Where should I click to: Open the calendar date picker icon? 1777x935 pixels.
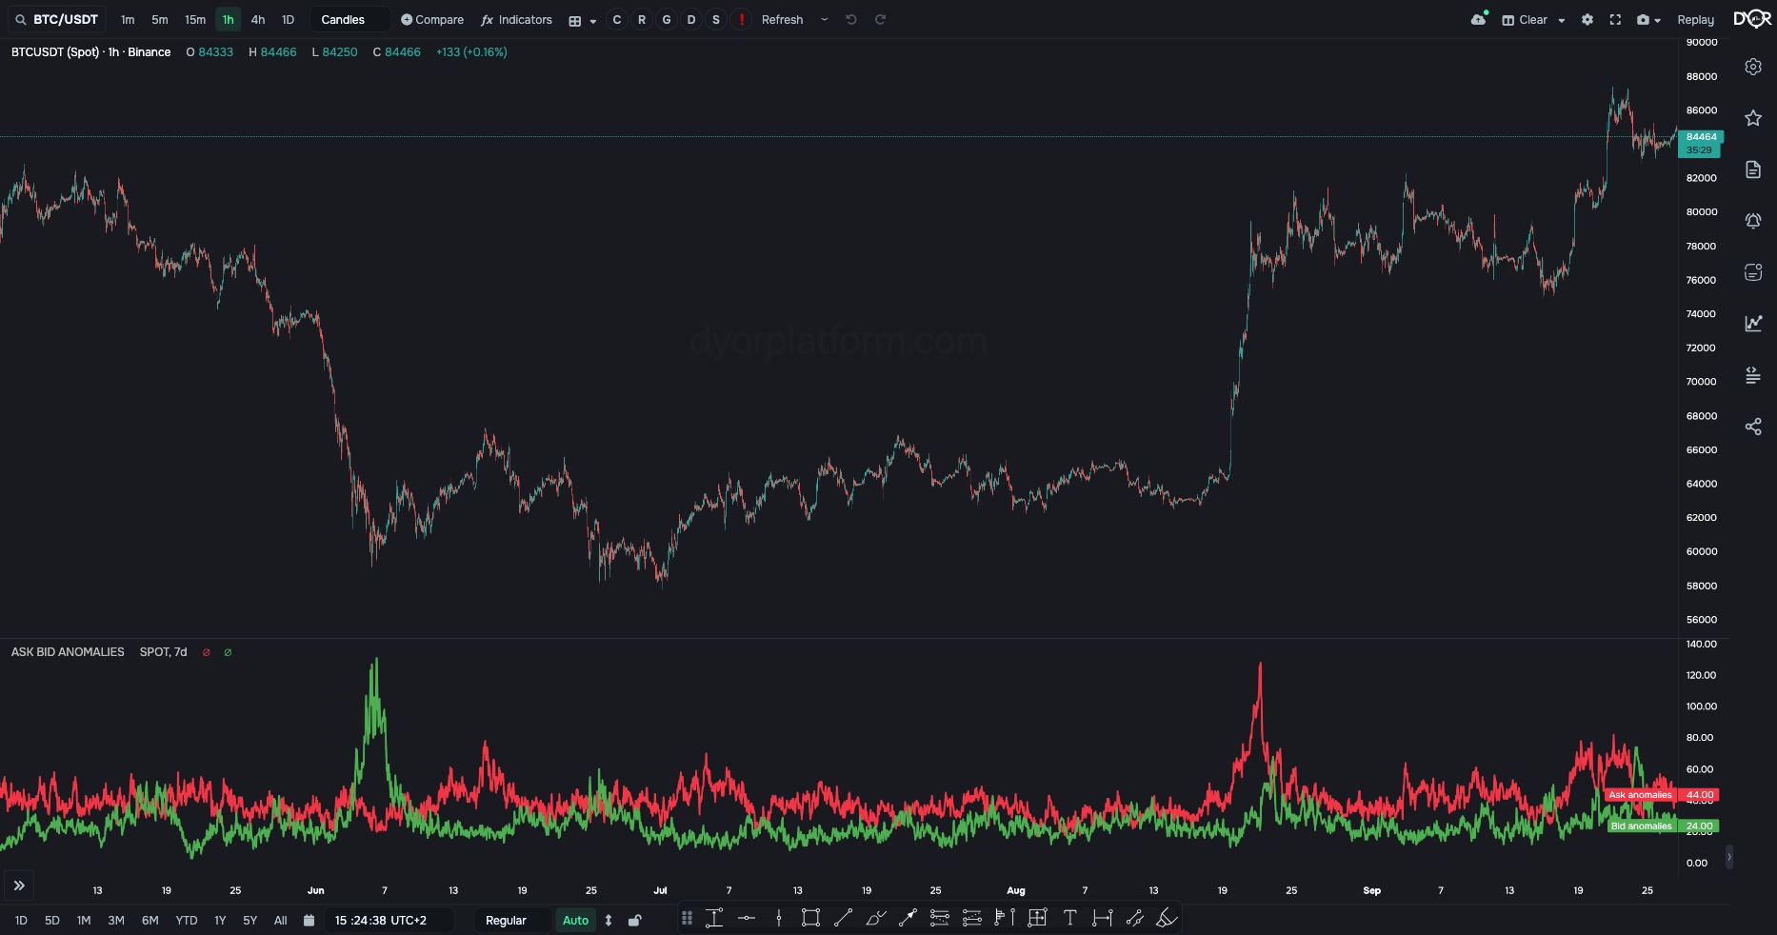(x=309, y=921)
